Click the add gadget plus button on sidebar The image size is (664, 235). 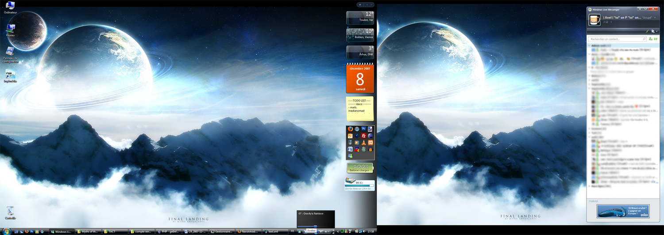[360, 4]
